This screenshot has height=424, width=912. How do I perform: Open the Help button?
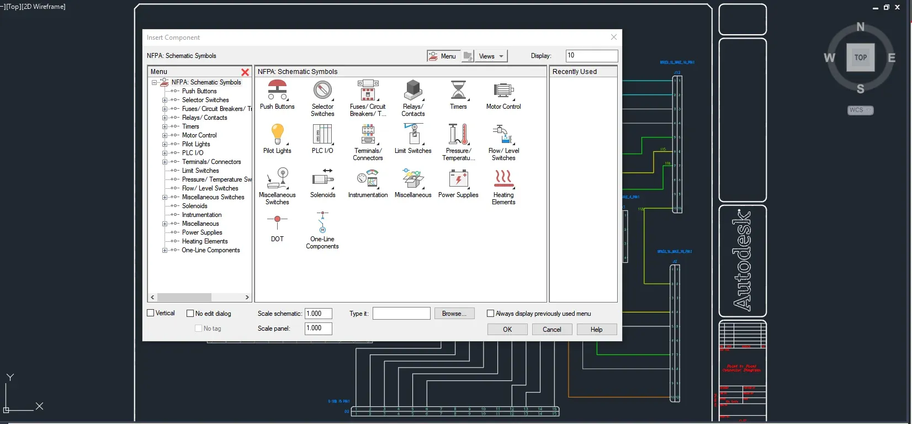click(596, 330)
